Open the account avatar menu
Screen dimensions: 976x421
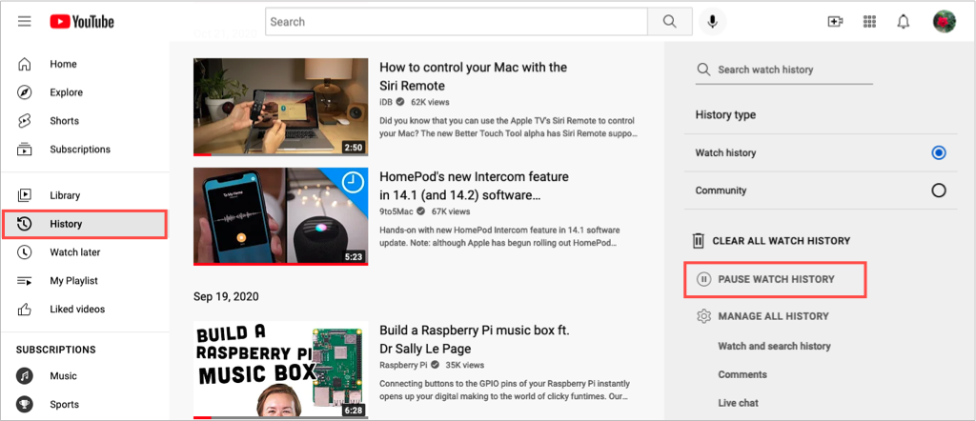pyautogui.click(x=945, y=22)
